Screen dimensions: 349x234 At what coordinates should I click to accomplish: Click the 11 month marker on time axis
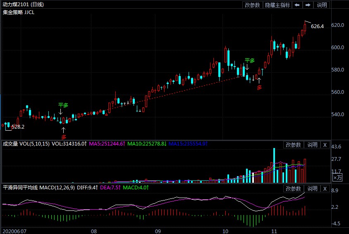point(274,232)
